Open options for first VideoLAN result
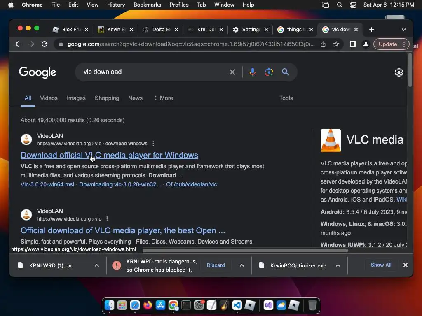Viewport: 422px width, 316px height. (153, 144)
